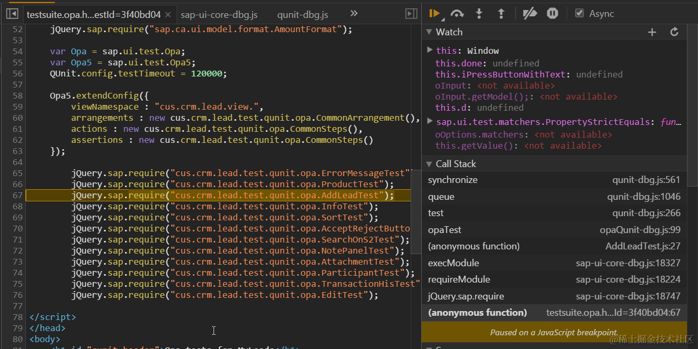
Task: Click the QUnit.config.testTimeout code line
Action: click(x=138, y=74)
